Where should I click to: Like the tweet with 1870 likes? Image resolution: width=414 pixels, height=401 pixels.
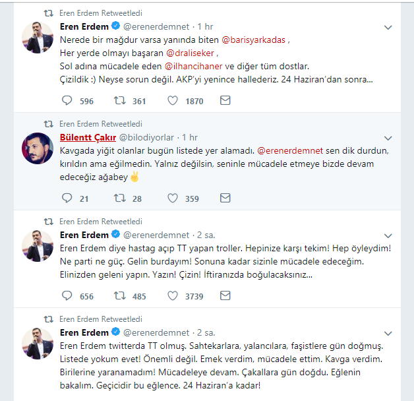(x=173, y=101)
